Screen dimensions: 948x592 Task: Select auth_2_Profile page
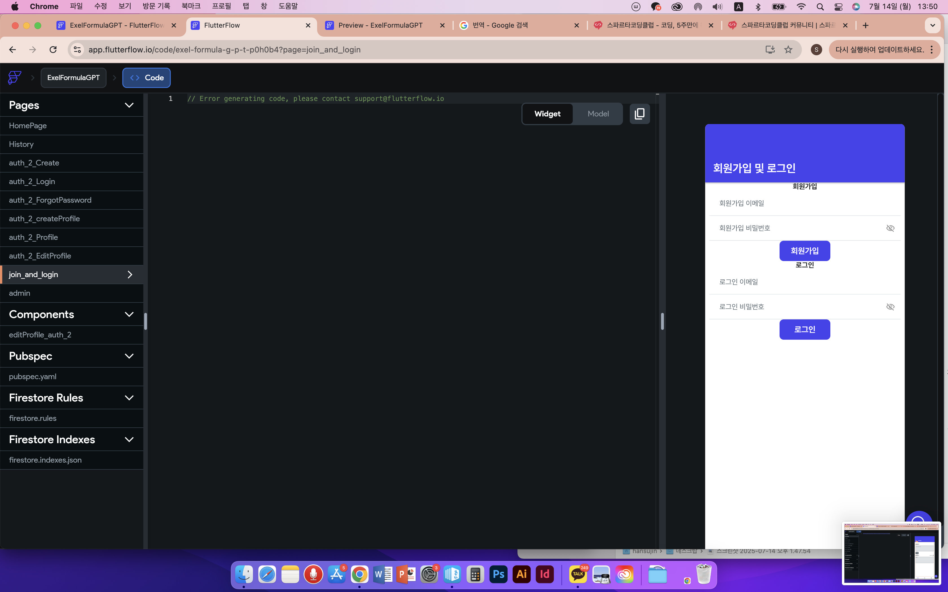click(72, 237)
